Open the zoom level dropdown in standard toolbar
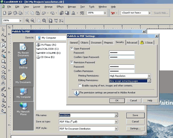 tap(105, 13)
